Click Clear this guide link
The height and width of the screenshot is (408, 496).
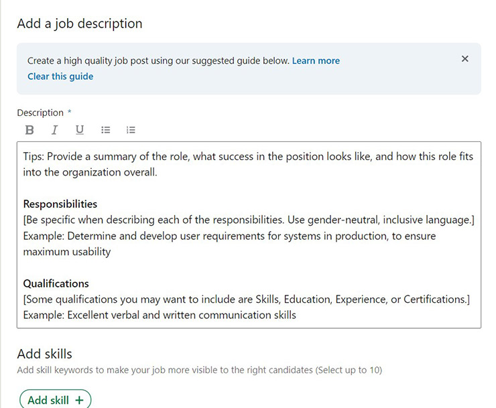coord(60,76)
